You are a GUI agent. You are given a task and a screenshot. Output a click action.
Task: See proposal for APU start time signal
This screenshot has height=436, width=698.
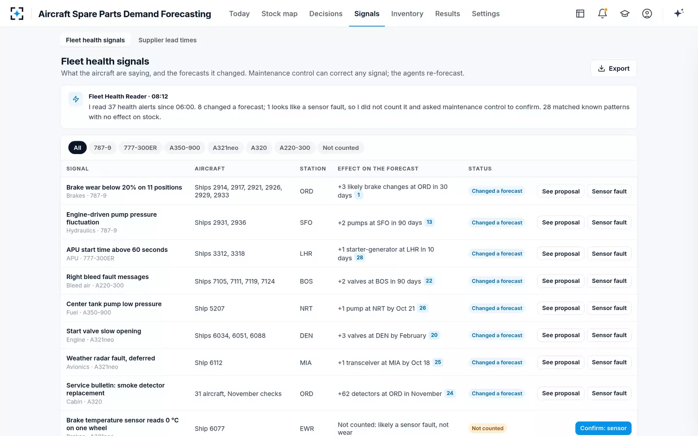click(561, 253)
